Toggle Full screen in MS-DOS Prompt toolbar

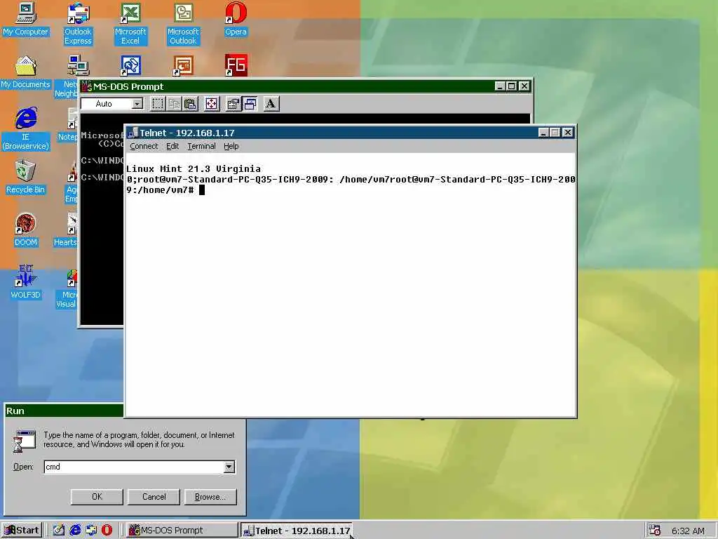click(x=212, y=104)
